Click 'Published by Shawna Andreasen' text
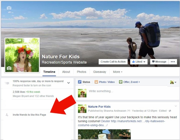This screenshot has width=180, height=140. tap(107, 111)
